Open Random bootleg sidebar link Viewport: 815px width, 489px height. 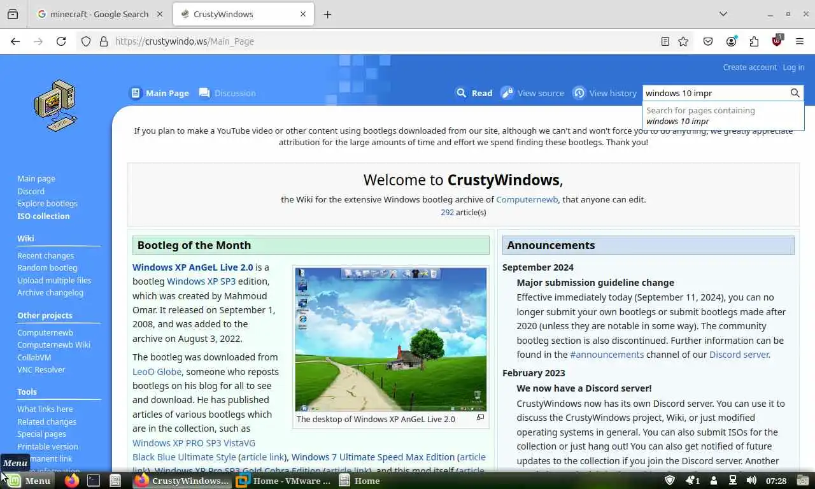click(47, 267)
